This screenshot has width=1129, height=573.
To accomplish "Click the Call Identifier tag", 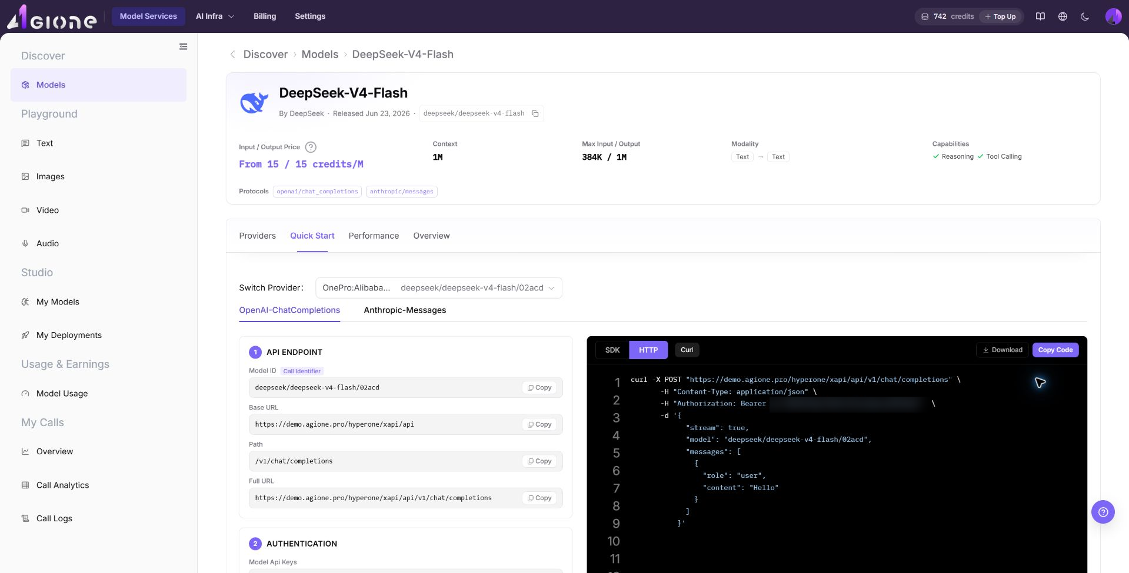I will [x=302, y=371].
